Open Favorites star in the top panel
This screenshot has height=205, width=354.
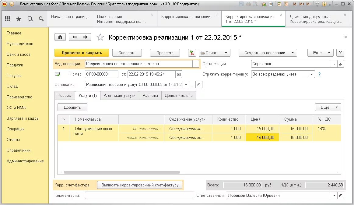pos(19,19)
